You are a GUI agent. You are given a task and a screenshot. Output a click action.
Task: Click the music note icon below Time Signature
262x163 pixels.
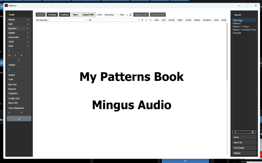[x=19, y=118]
